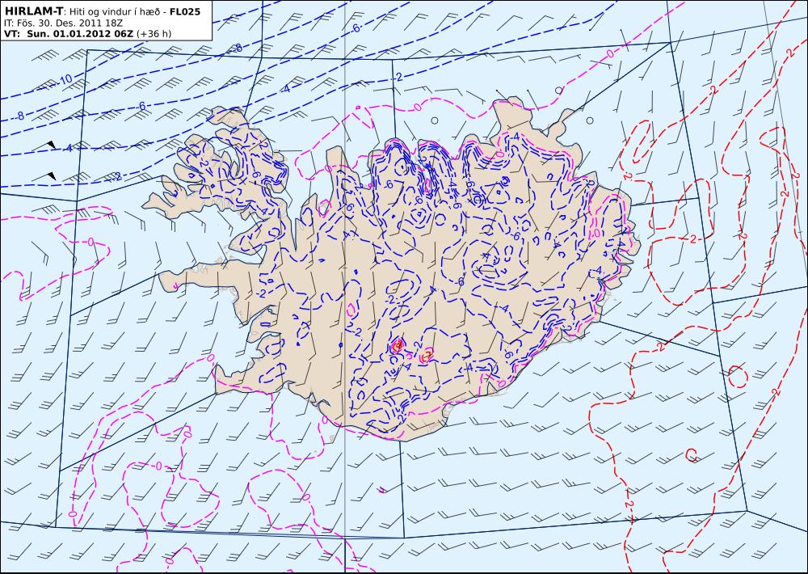Click the '(+36 h)' forecast offset text
Screen dimensions: 808x574
point(154,34)
